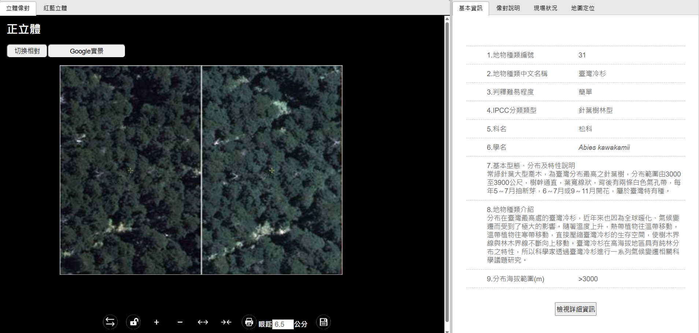Open Google實景 street view
The image size is (699, 333).
(x=86, y=51)
